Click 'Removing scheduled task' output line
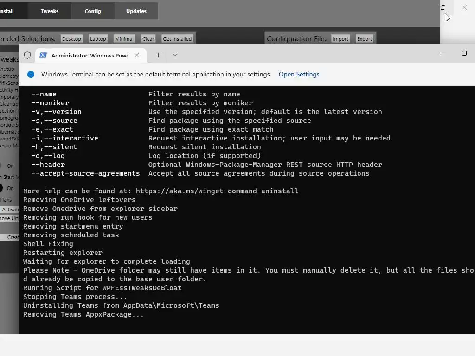 [x=71, y=235]
